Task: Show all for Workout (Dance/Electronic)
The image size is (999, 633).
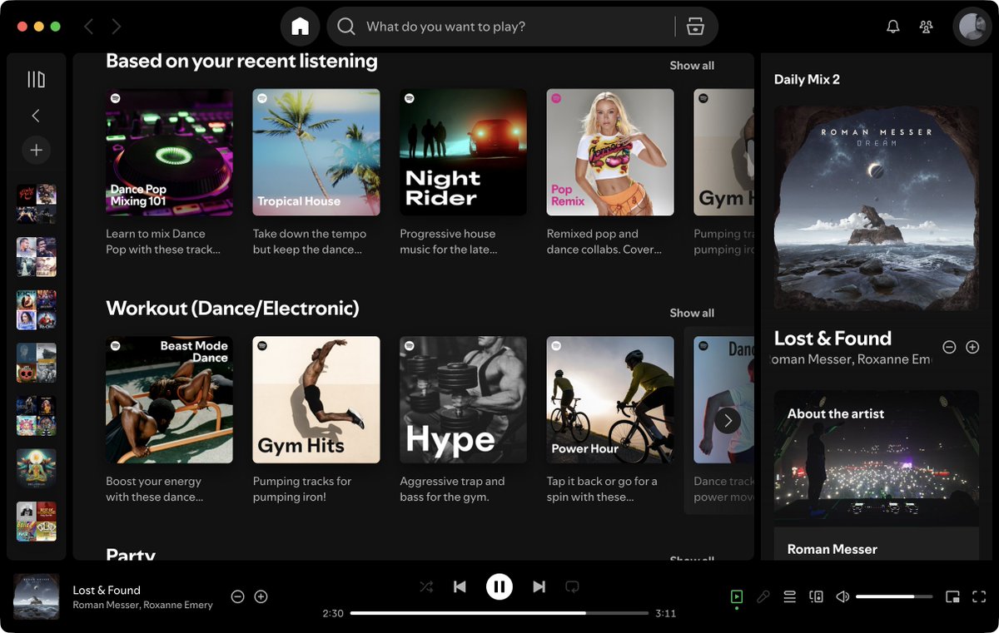Action: click(692, 313)
